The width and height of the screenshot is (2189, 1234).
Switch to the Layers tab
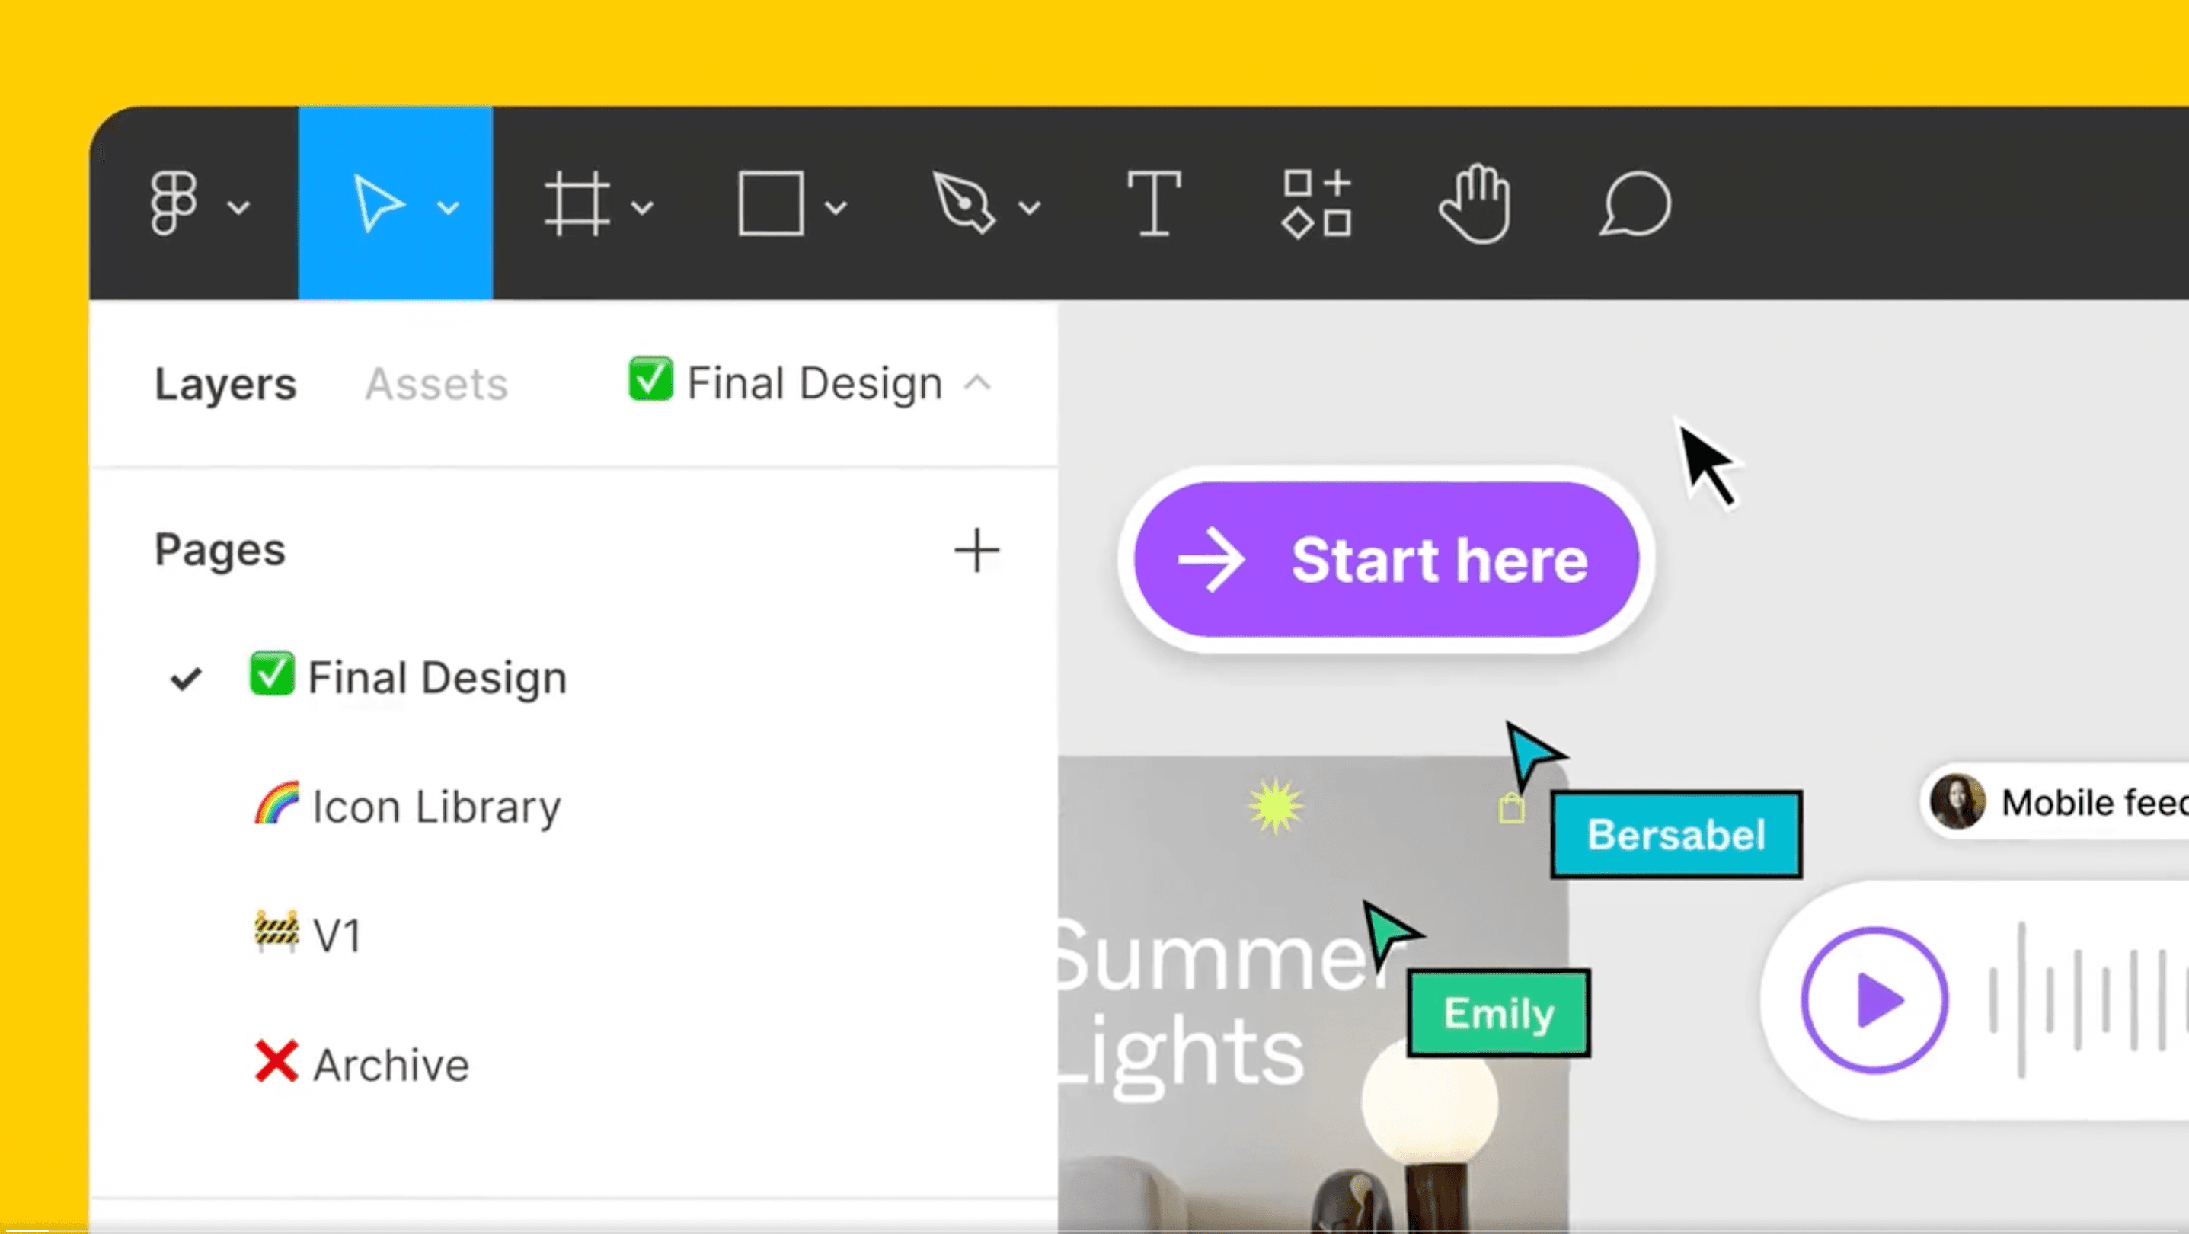(x=225, y=383)
